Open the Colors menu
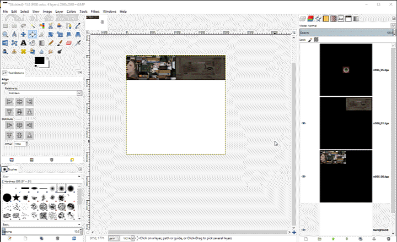 [71, 11]
